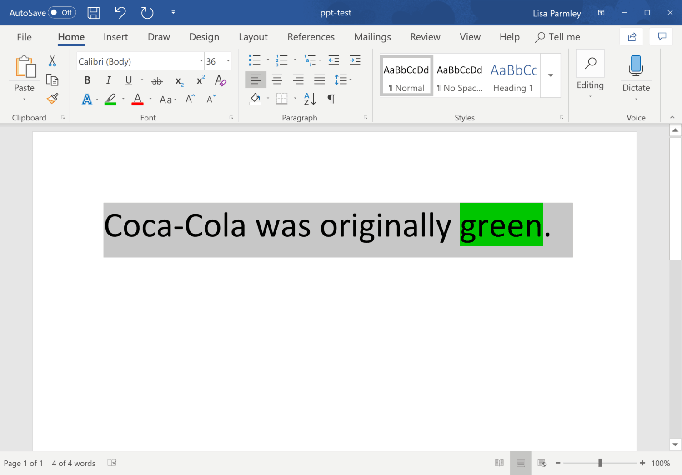The height and width of the screenshot is (475, 682).
Task: Increase font size with Grow Font
Action: pos(190,99)
